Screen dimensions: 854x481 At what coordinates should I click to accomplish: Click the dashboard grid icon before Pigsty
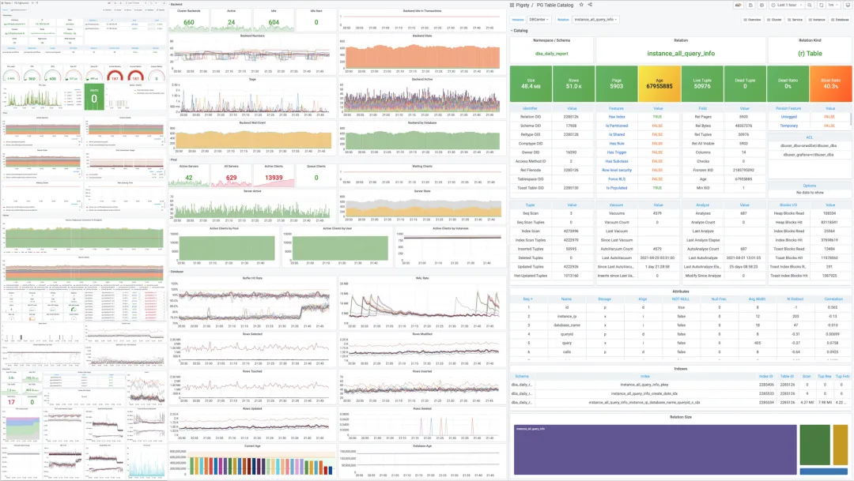tap(512, 5)
